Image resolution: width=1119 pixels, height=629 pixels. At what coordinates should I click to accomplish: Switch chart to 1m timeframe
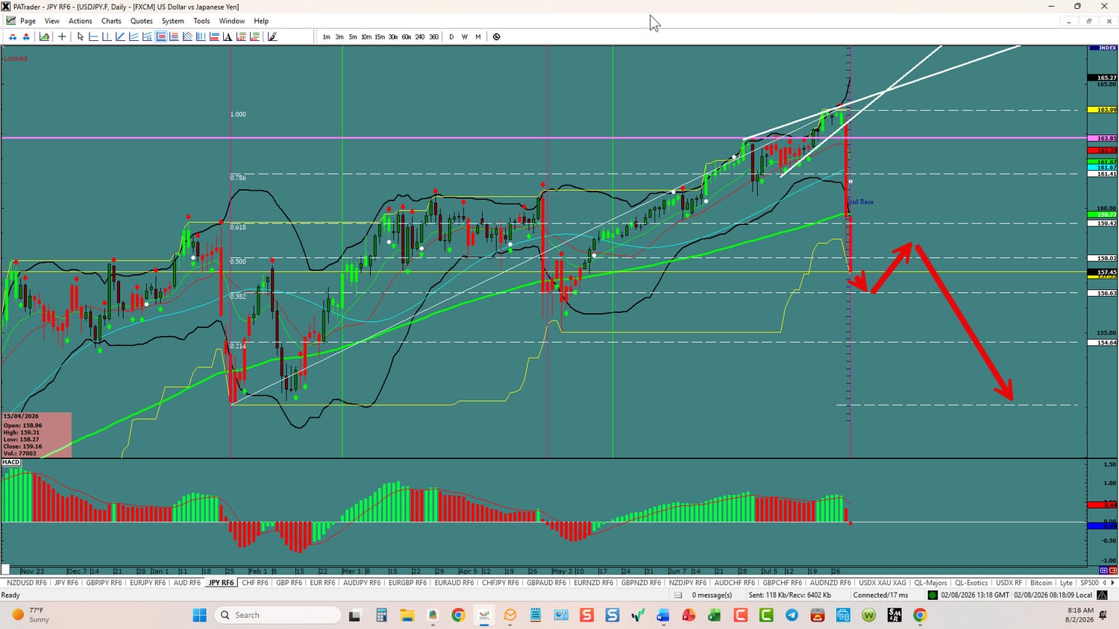pyautogui.click(x=327, y=37)
